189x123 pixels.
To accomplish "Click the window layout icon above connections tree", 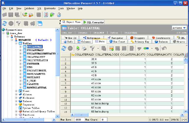I will pos(40,23).
